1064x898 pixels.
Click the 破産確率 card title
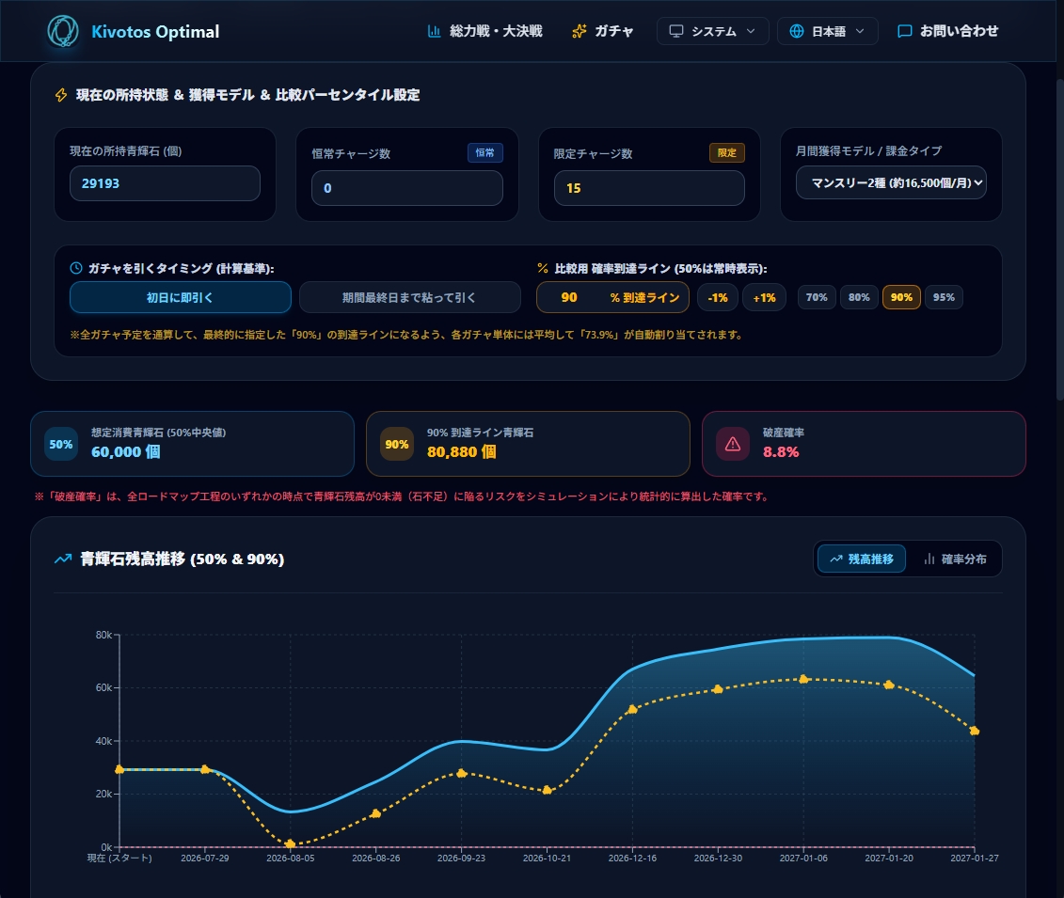pos(783,432)
